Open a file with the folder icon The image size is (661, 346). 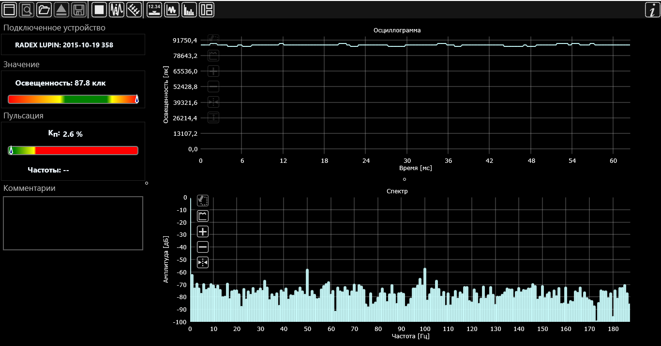(x=44, y=9)
